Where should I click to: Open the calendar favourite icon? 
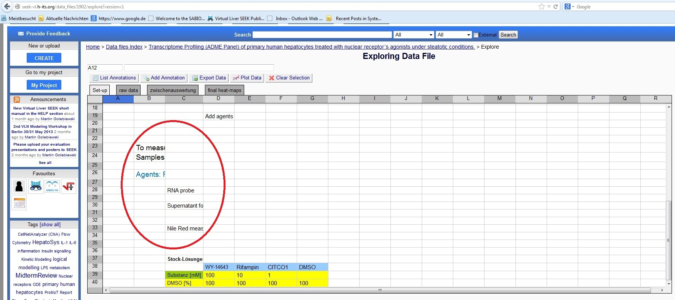[x=19, y=203]
